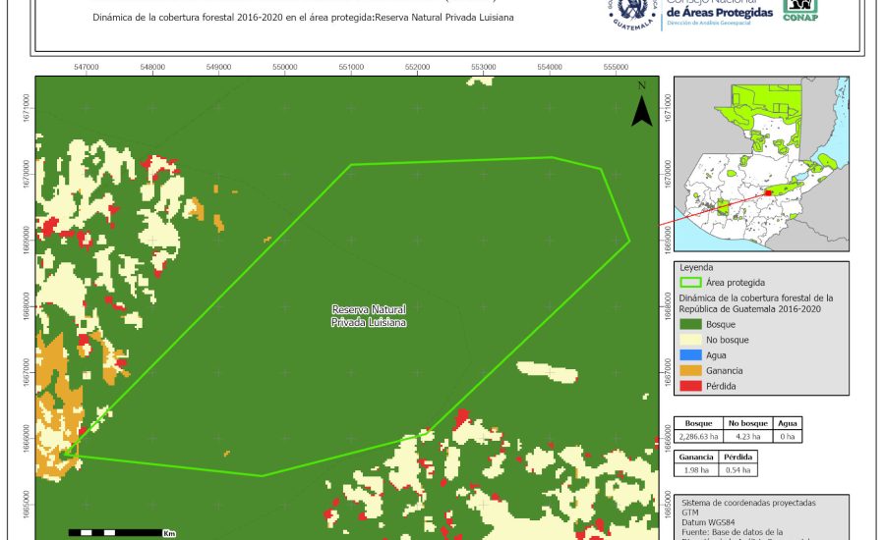Click the Reserva Natural Privada Luisiana map label
The height and width of the screenshot is (540, 885).
tap(369, 315)
